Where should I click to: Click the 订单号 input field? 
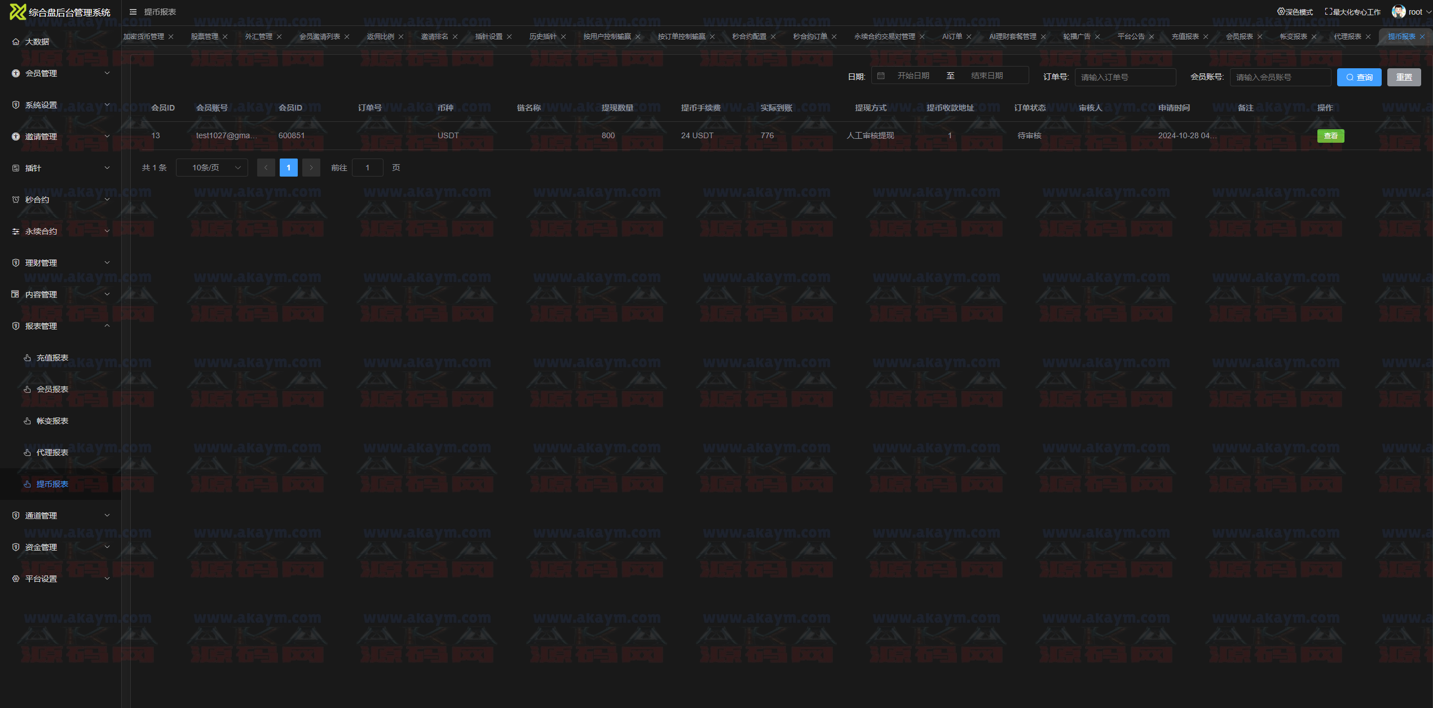[x=1125, y=77]
